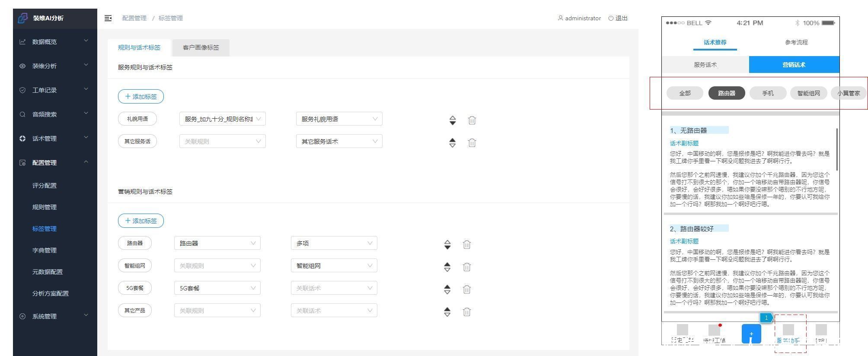Delete the 其它服务话 tag row
Screen dimensions: 868x356
472,143
